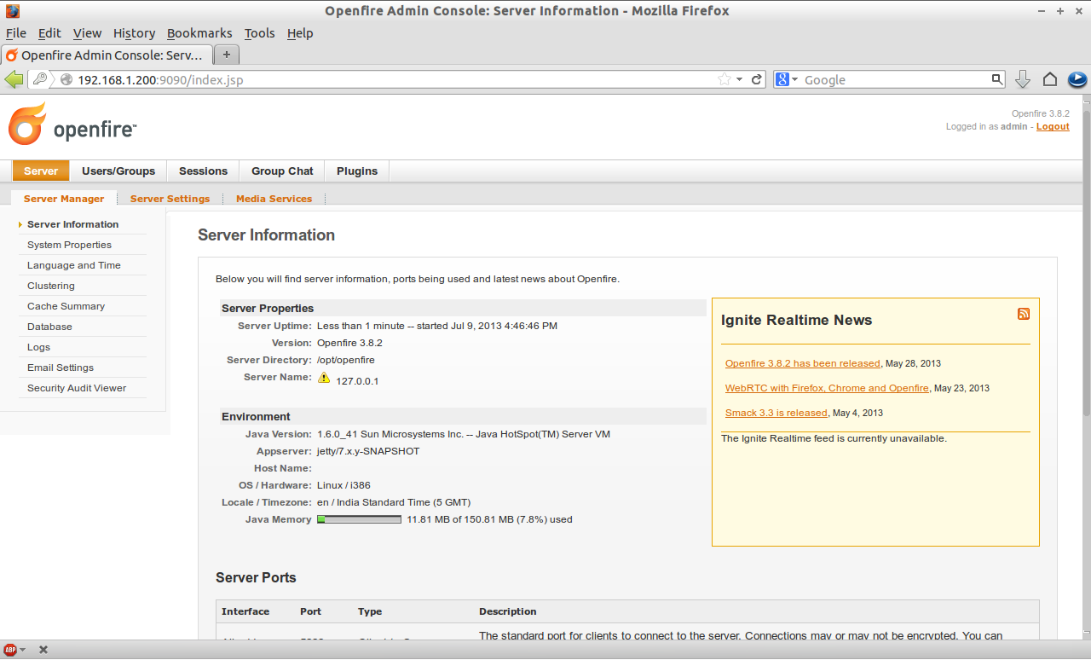Switch to the Group Chat tab
This screenshot has height=660, width=1091.
[x=282, y=171]
